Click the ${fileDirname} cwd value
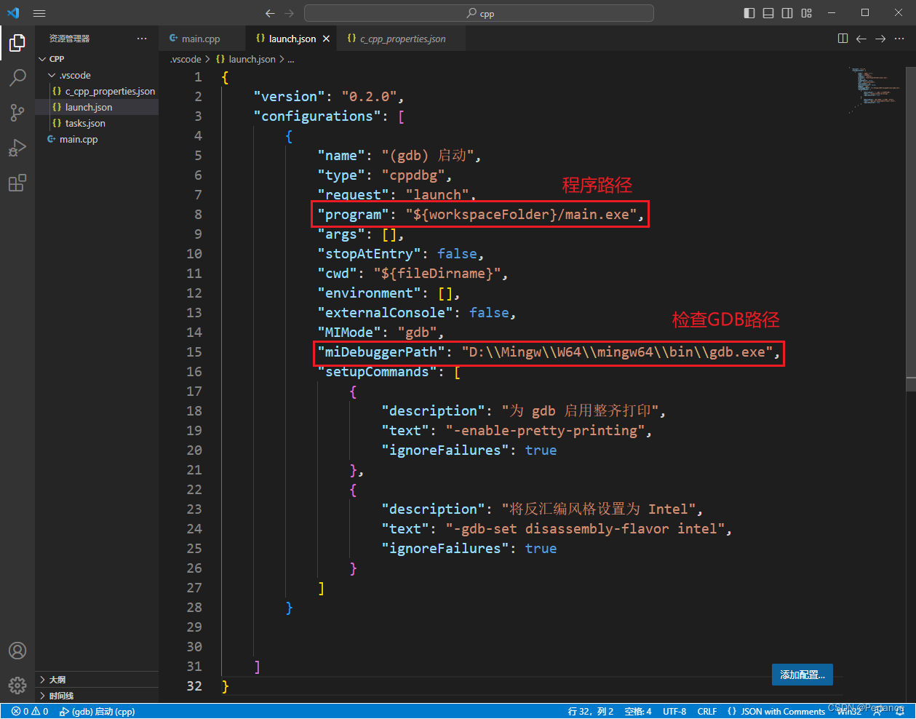Screen dimensions: 916x719 [x=437, y=273]
